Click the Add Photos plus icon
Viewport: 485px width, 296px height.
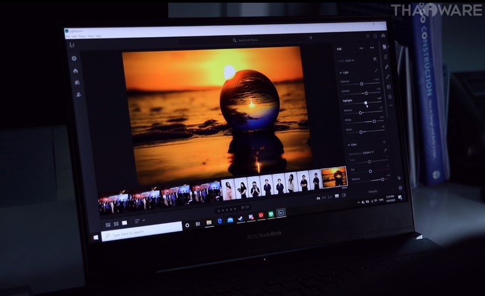coord(74,58)
